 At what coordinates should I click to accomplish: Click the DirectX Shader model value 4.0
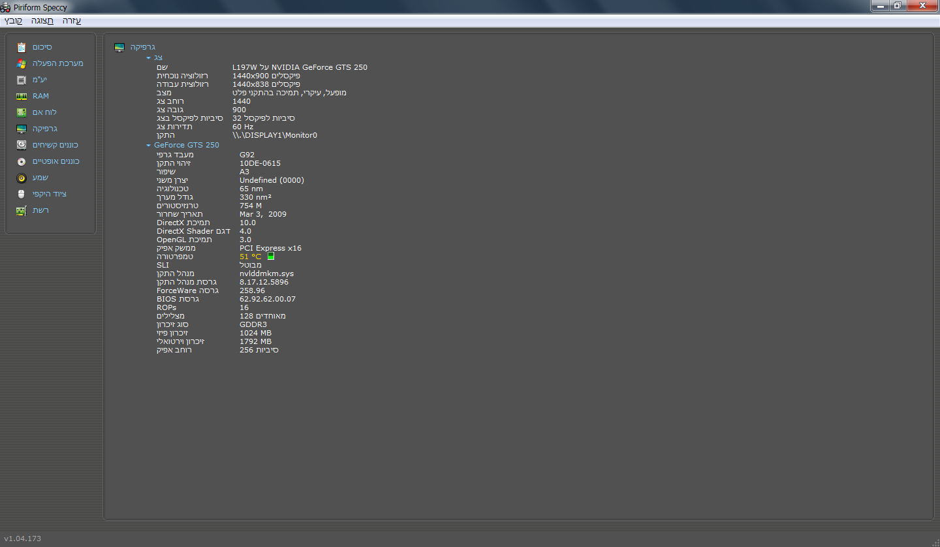pyautogui.click(x=245, y=231)
